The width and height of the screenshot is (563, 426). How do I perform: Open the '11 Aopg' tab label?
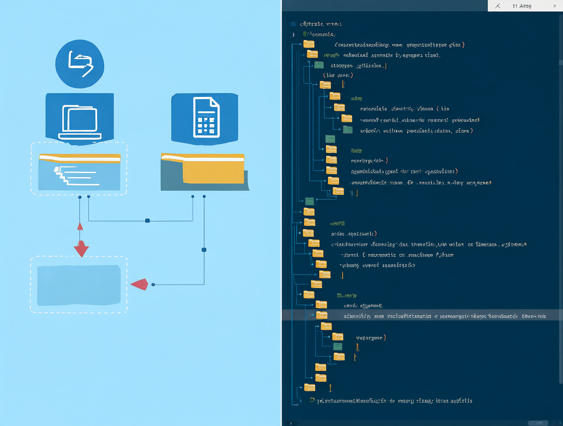[522, 6]
